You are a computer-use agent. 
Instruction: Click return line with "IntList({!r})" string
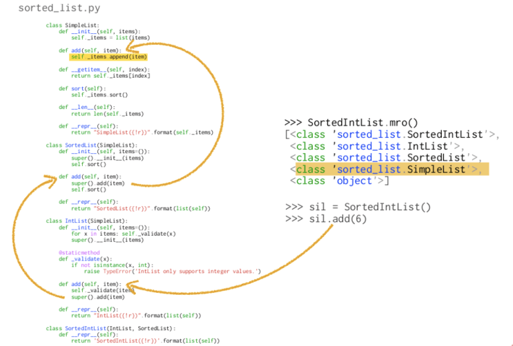click(x=136, y=316)
